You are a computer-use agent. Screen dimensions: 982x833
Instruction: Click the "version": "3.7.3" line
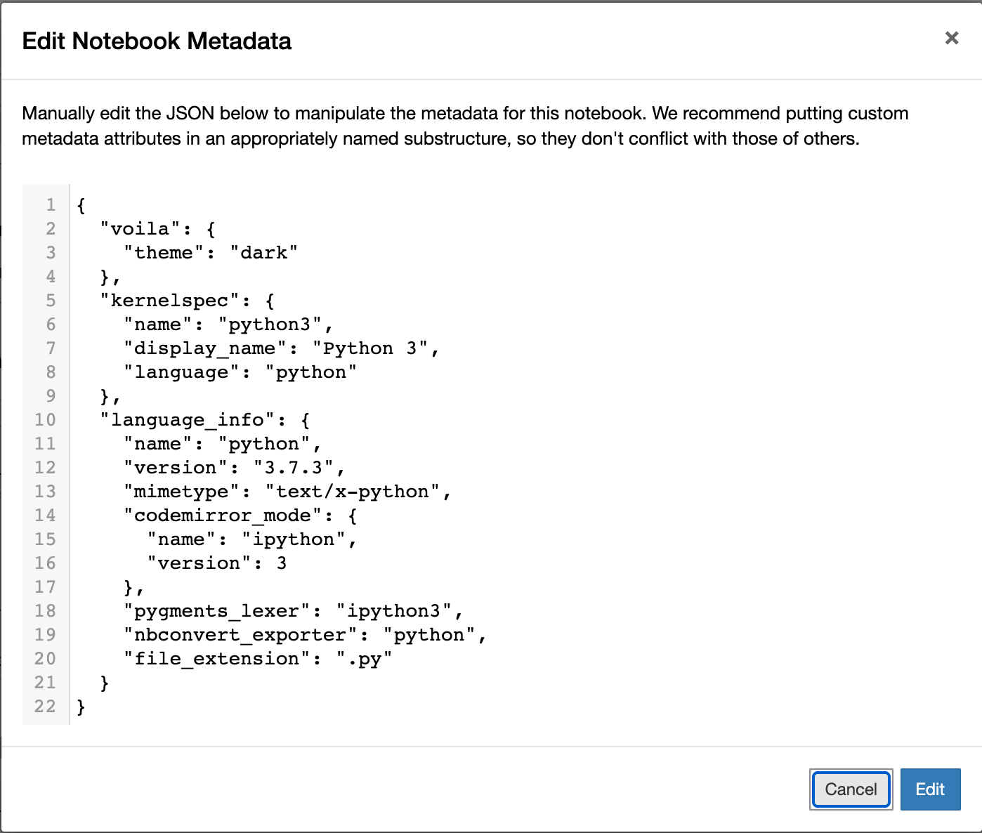[235, 468]
